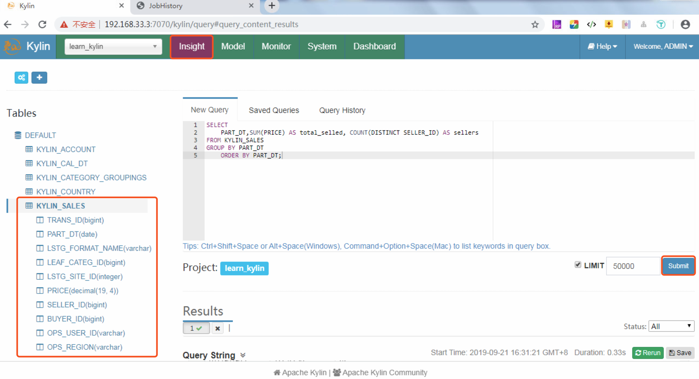Image resolution: width=699 pixels, height=379 pixels.
Task: Close result tab with the x icon
Action: pyautogui.click(x=217, y=329)
